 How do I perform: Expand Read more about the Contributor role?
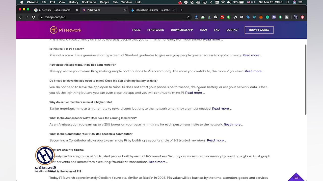point(217,140)
